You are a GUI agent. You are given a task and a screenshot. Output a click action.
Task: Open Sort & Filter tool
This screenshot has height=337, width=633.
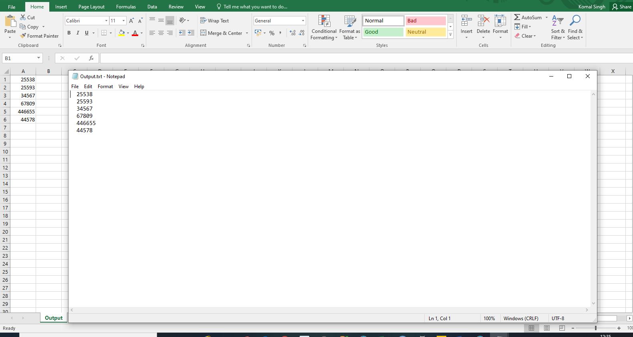pos(558,27)
